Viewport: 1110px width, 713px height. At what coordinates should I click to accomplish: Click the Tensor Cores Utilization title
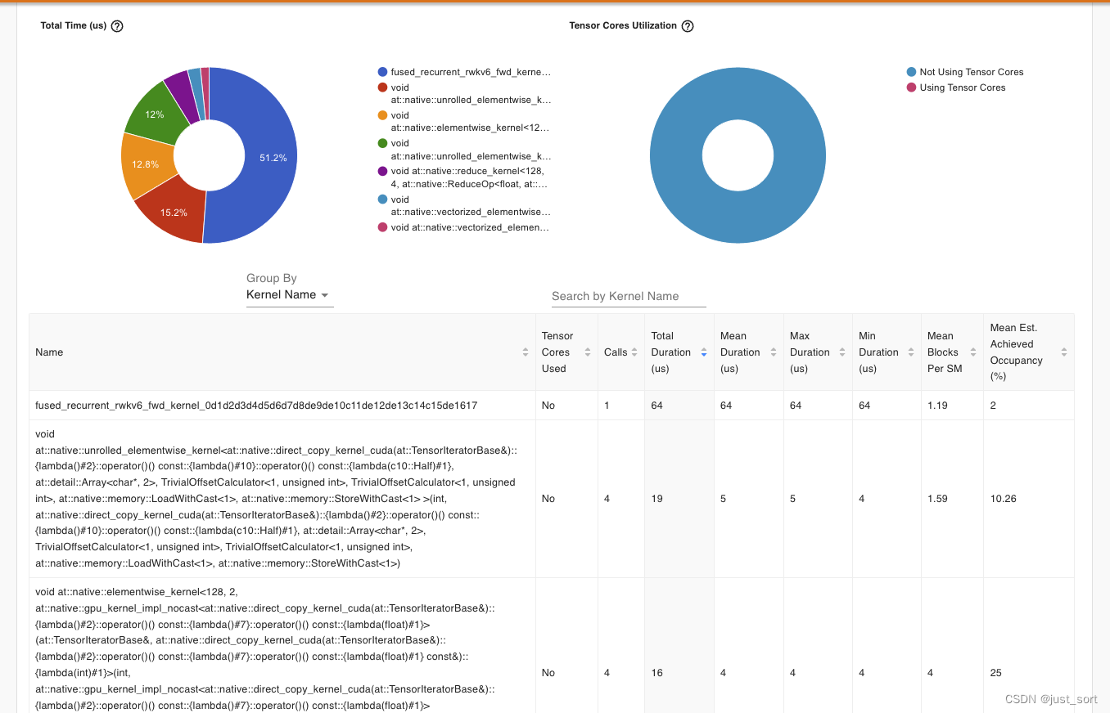(x=623, y=26)
